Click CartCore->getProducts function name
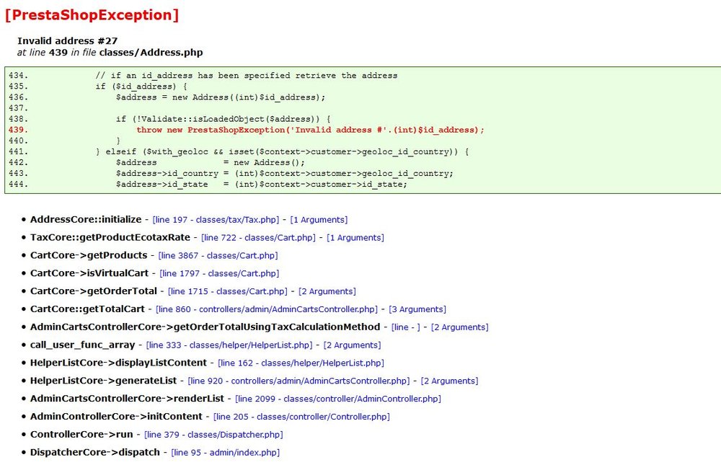 pos(89,256)
